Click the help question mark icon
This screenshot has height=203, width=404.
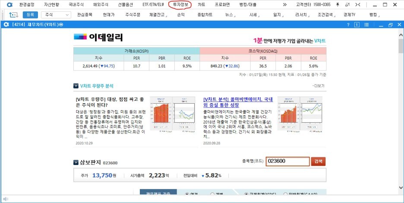(348, 25)
